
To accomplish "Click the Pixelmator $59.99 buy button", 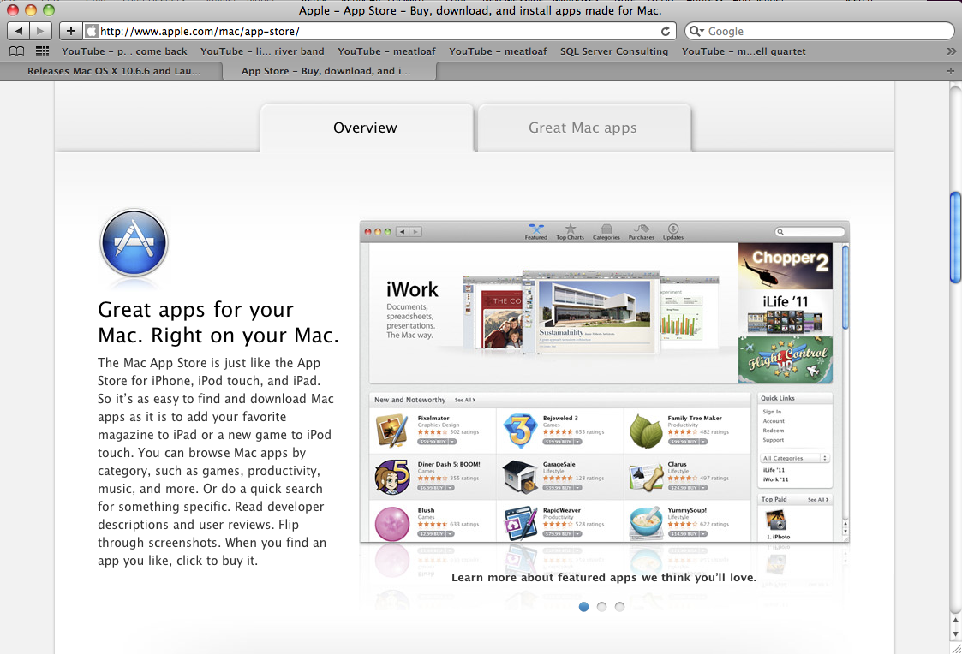I will pos(436,442).
